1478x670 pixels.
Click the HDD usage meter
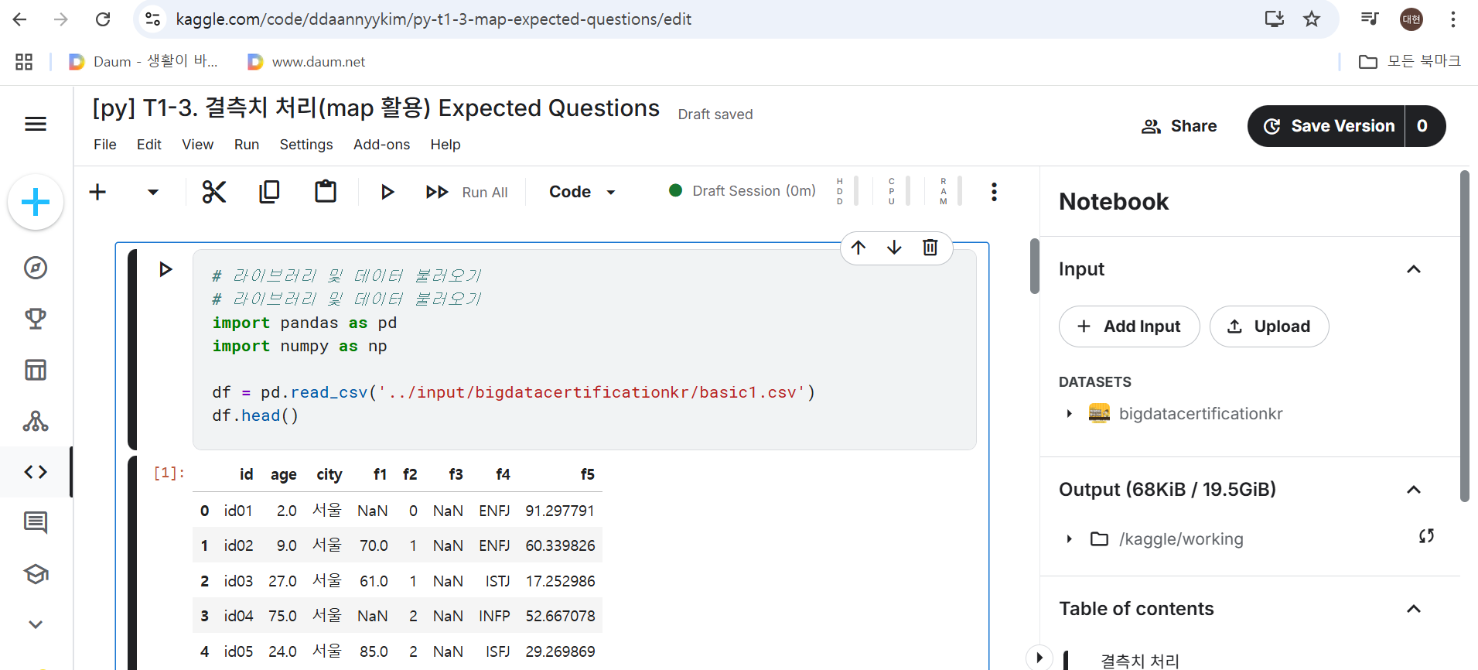pos(847,191)
